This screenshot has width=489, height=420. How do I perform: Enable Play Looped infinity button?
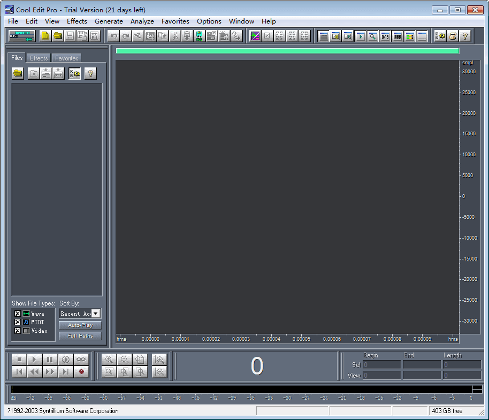81,360
